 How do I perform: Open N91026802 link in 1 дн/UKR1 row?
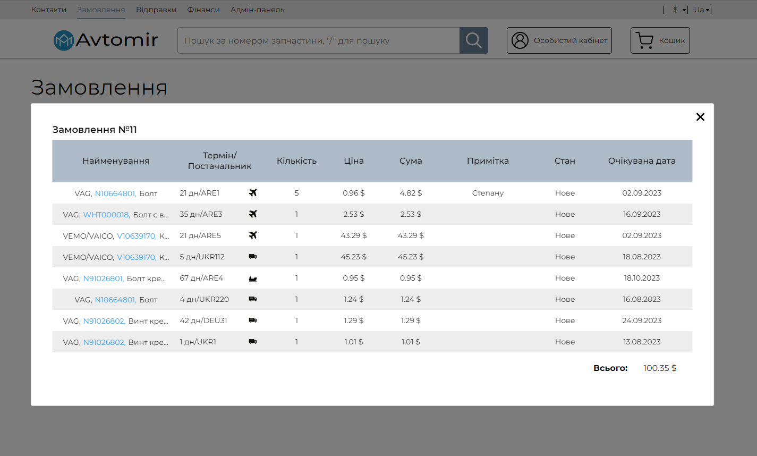tap(104, 342)
